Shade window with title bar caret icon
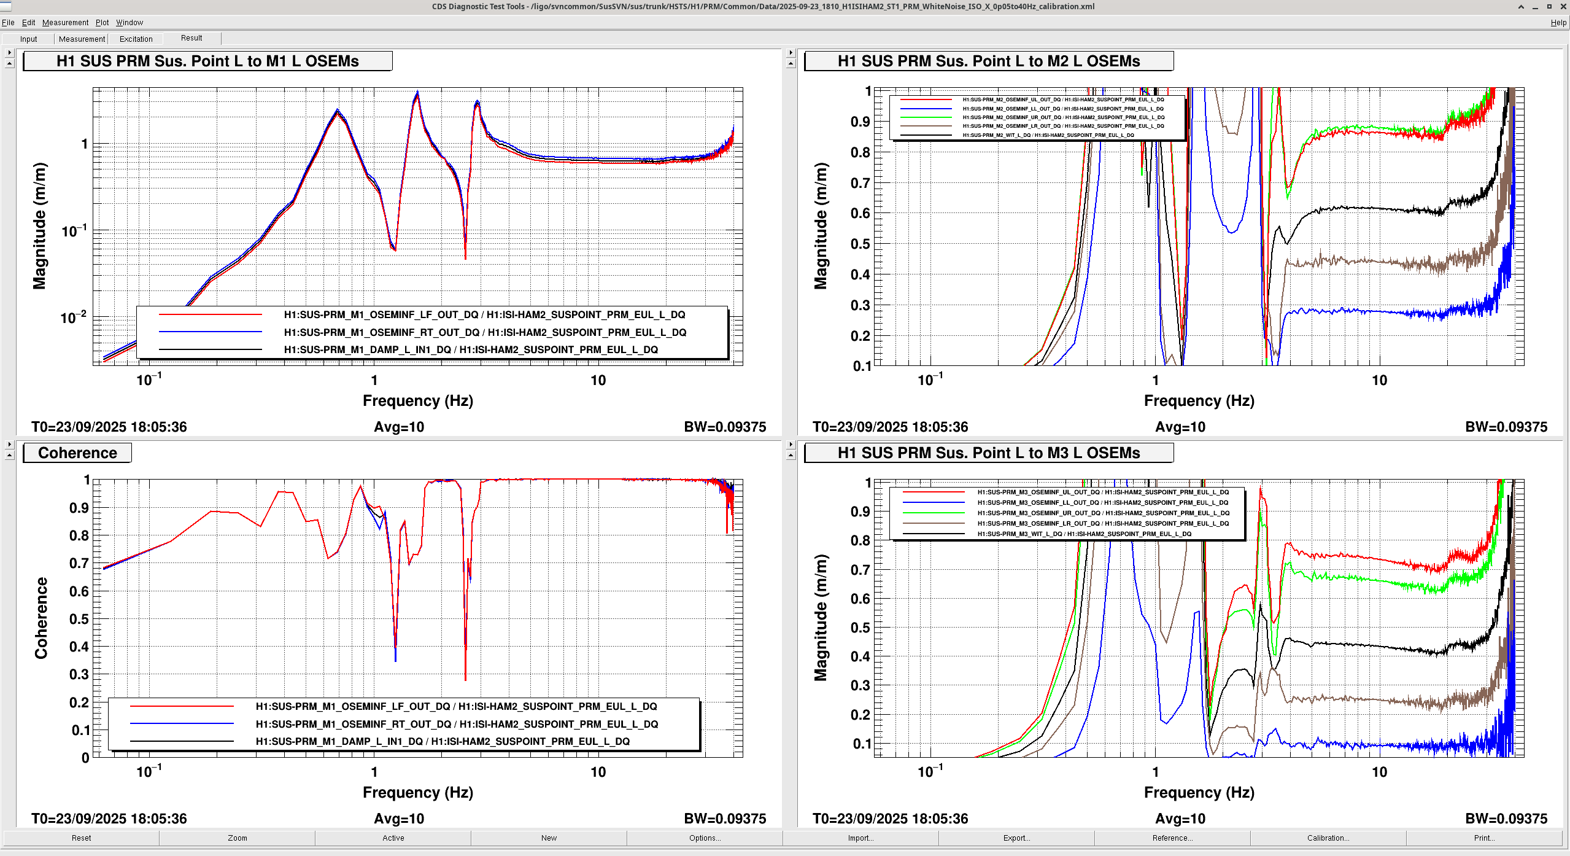The height and width of the screenshot is (856, 1570). [x=1521, y=7]
